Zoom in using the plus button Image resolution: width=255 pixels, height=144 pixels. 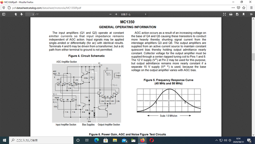pyautogui.click(x=116, y=15)
